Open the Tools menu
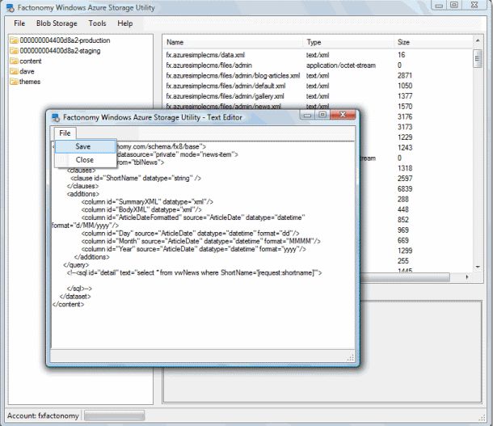 97,23
